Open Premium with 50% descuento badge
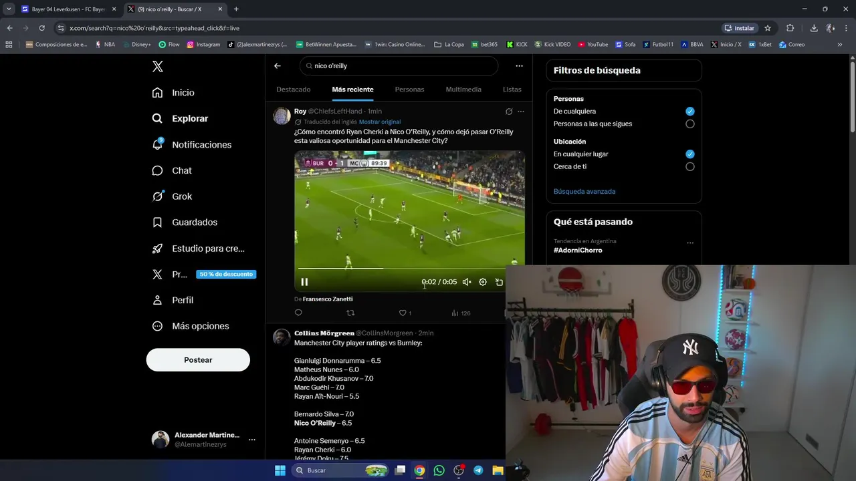Viewport: 856px width, 481px height. pyautogui.click(x=203, y=274)
